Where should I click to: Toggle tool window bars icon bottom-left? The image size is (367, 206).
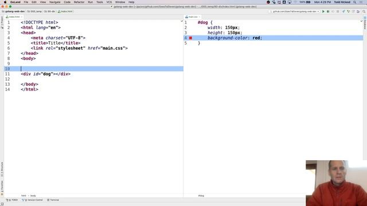(2, 204)
